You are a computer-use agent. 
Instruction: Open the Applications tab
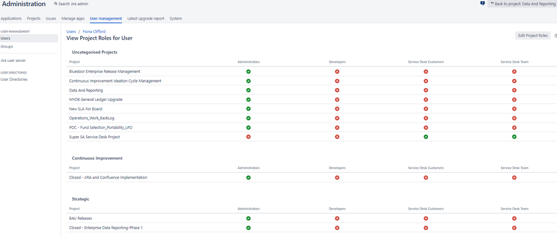pos(11,18)
